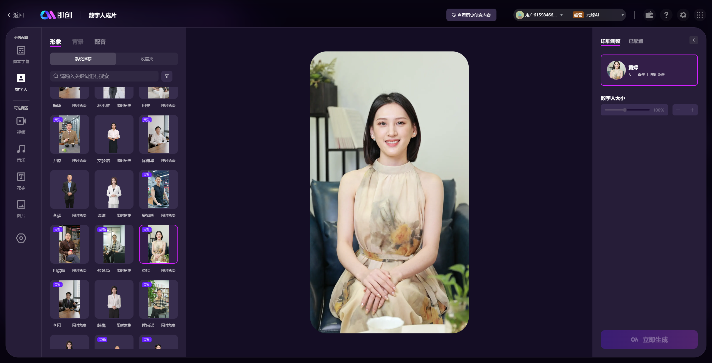This screenshot has width=712, height=363.
Task: Click the 数字人成片 page title
Action: [x=102, y=15]
